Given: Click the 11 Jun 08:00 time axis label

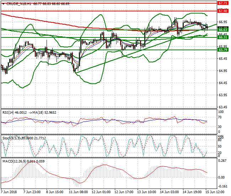Looking at the screenshot, I should coord(79,192).
